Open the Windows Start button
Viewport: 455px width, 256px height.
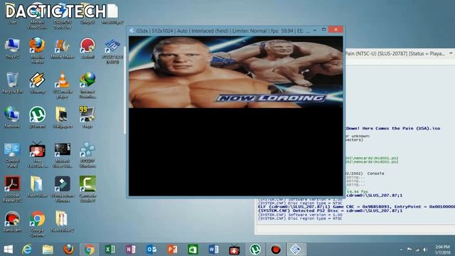[x=8, y=250]
